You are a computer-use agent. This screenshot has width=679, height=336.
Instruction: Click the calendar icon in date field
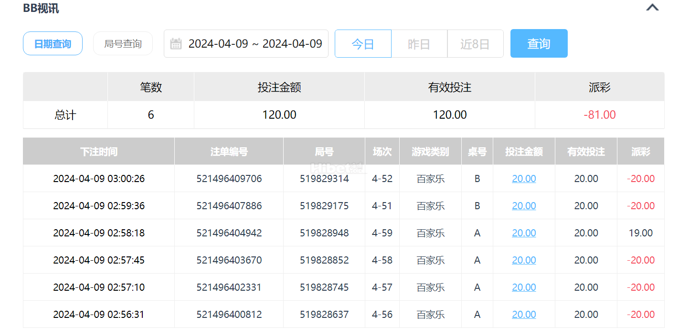176,44
